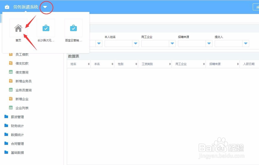
Task: Click the 劳务派遣系统 clipboard logo icon
Action: tap(7, 7)
